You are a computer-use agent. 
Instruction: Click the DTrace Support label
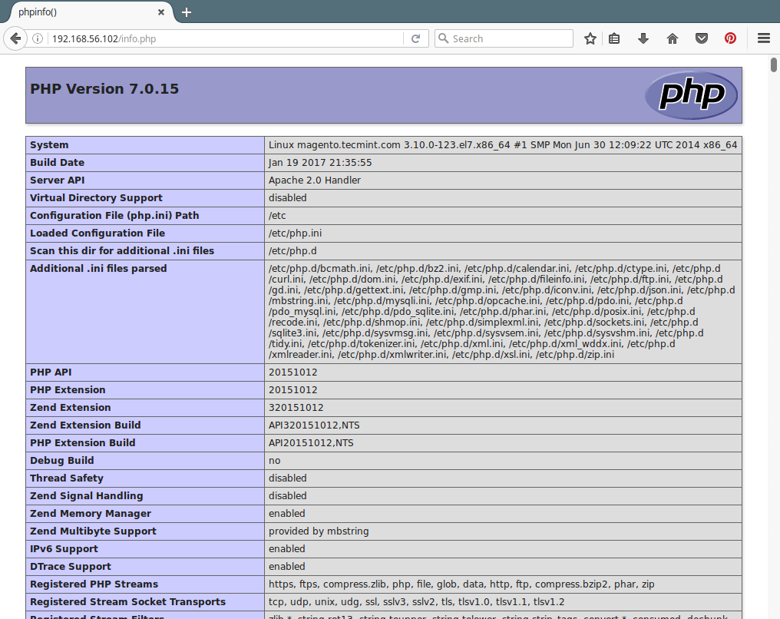(x=71, y=567)
